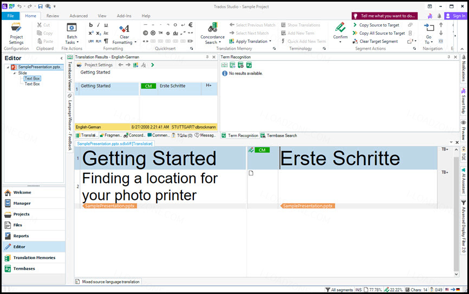
Task: Click Clear Target Segment
Action: [x=375, y=41]
